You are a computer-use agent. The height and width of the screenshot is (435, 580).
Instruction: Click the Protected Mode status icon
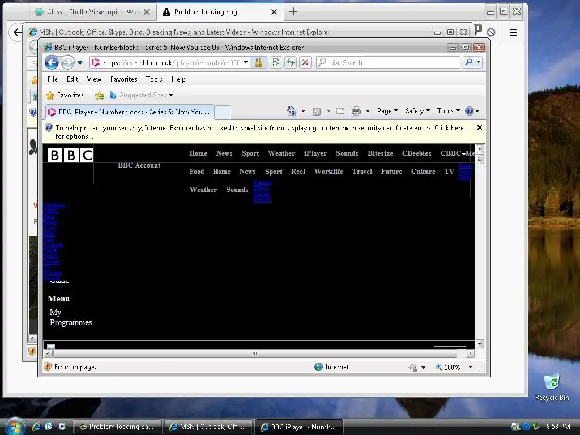[x=413, y=367]
